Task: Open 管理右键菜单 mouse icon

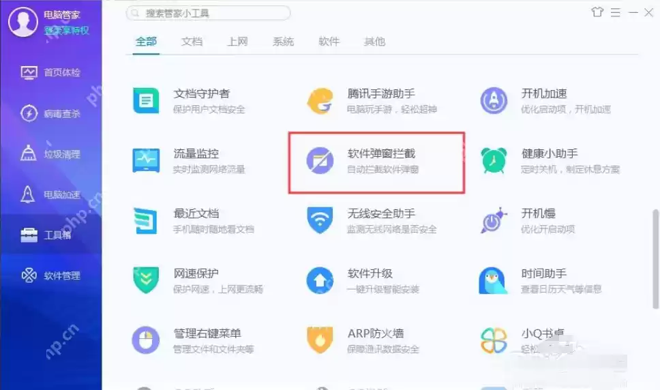Action: pyautogui.click(x=146, y=340)
